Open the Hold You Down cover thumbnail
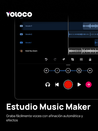Image resolution: width=98 pixels, height=131 pixels. point(21,51)
